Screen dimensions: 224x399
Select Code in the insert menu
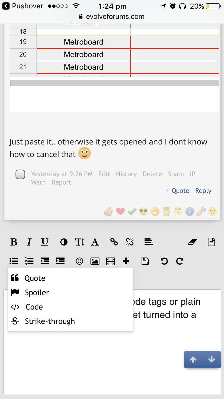pos(34,307)
